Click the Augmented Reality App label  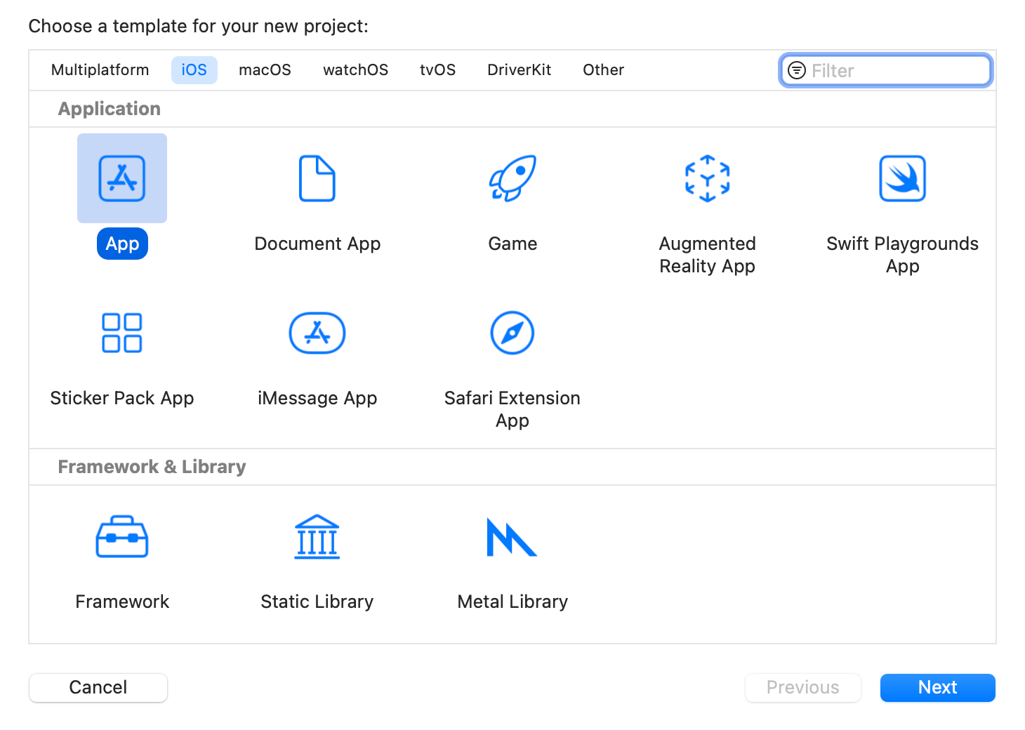[708, 255]
